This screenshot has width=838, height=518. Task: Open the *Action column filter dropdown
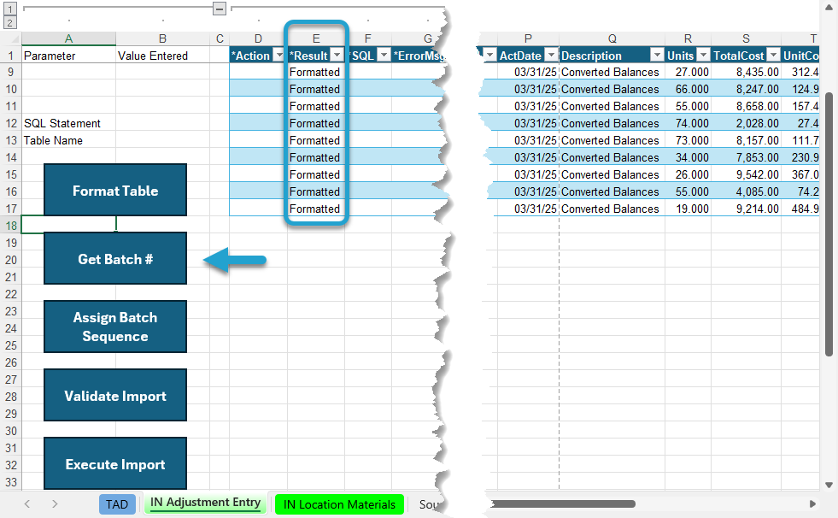coord(278,55)
